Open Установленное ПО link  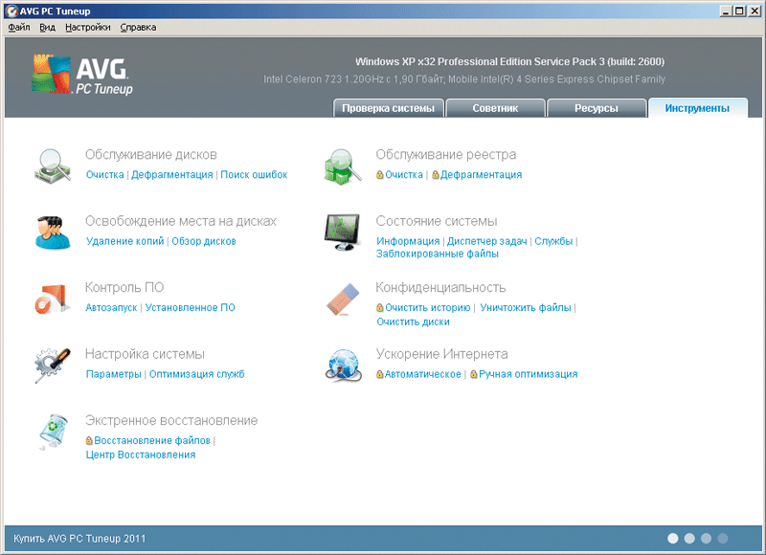coord(190,307)
